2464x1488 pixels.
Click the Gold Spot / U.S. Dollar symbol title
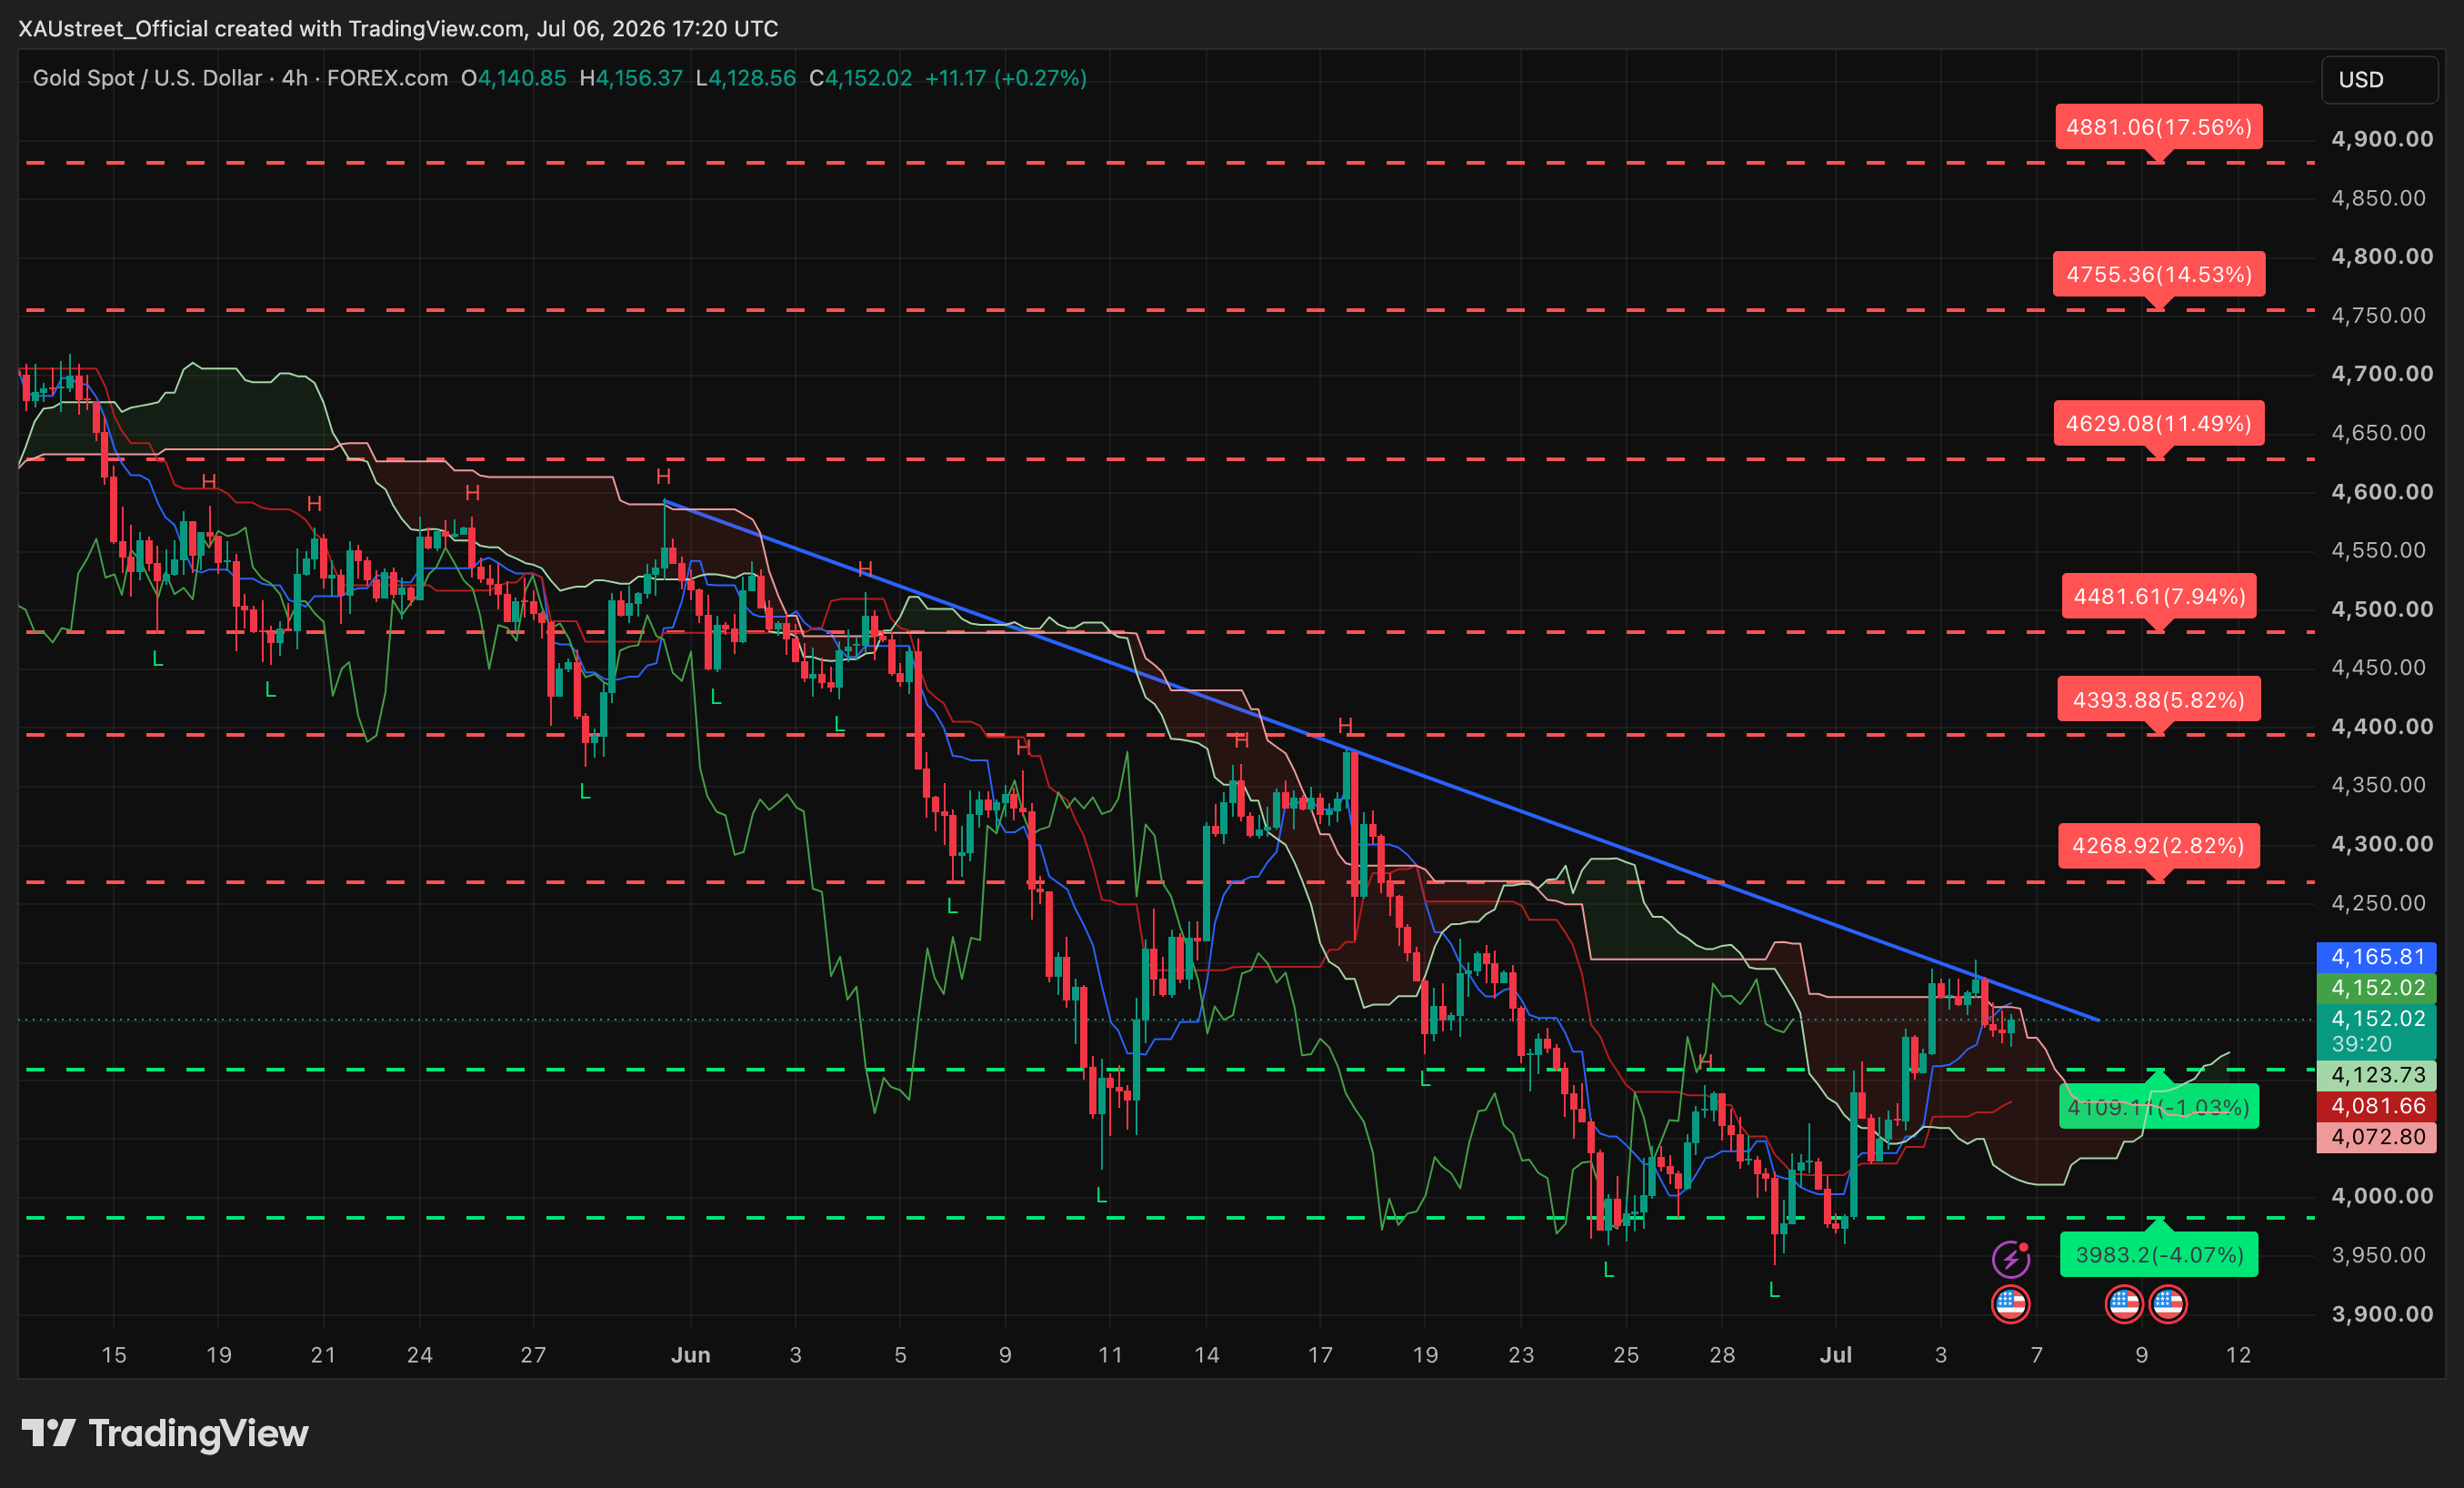tap(147, 78)
